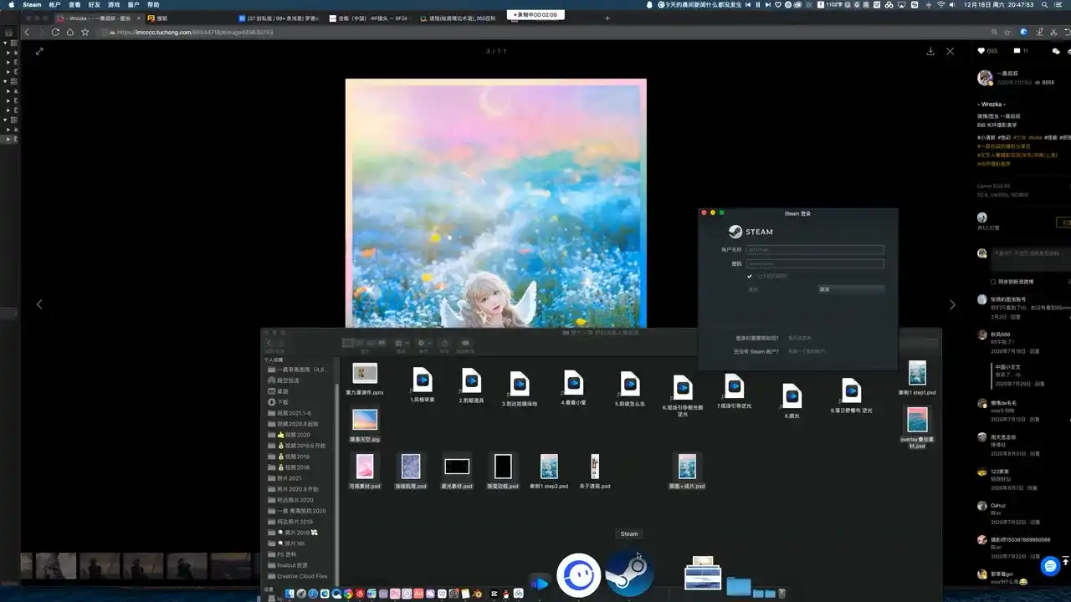Select the 唯美天空.jpg file thumbnail
1071x602 pixels.
click(x=365, y=420)
